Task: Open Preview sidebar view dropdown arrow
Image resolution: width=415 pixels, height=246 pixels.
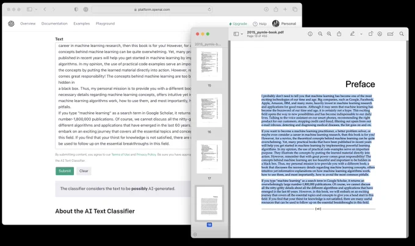Action: tap(242, 34)
